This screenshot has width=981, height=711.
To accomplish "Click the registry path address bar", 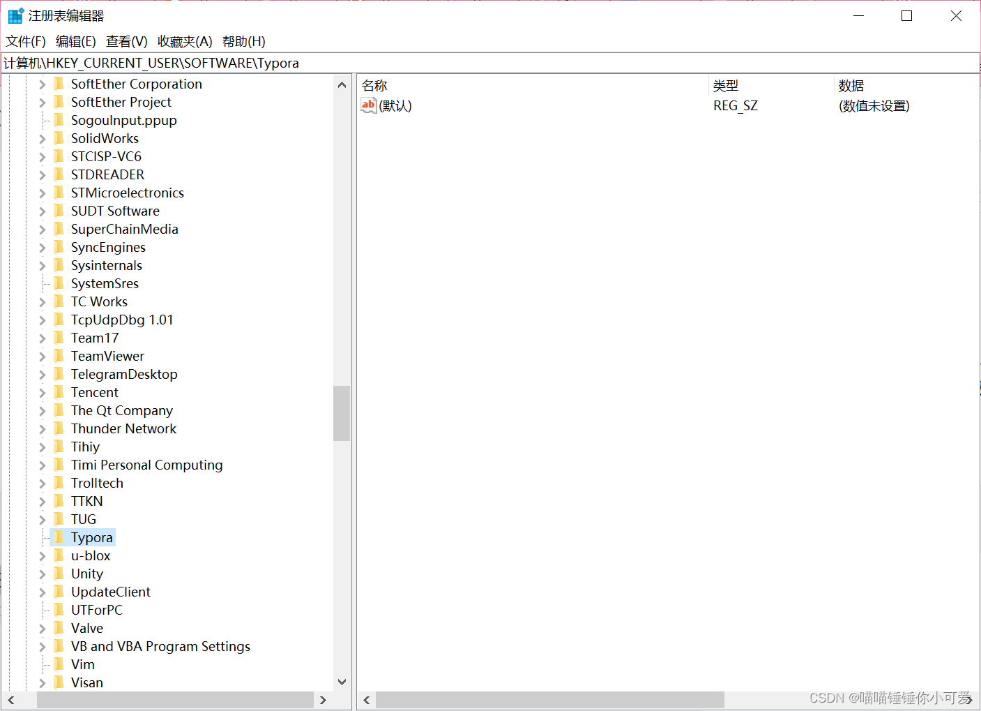I will click(490, 63).
